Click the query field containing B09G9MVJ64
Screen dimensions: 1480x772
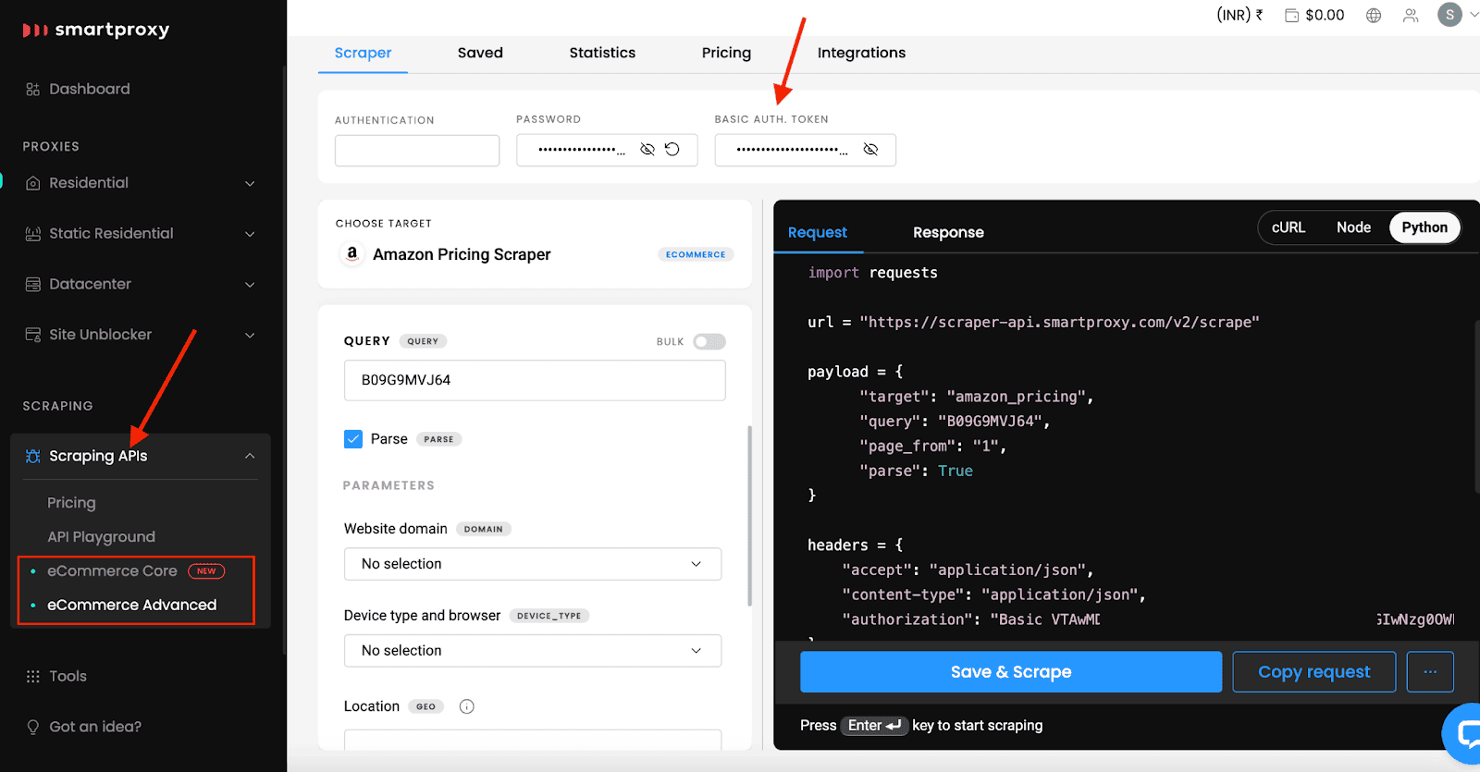coord(535,380)
